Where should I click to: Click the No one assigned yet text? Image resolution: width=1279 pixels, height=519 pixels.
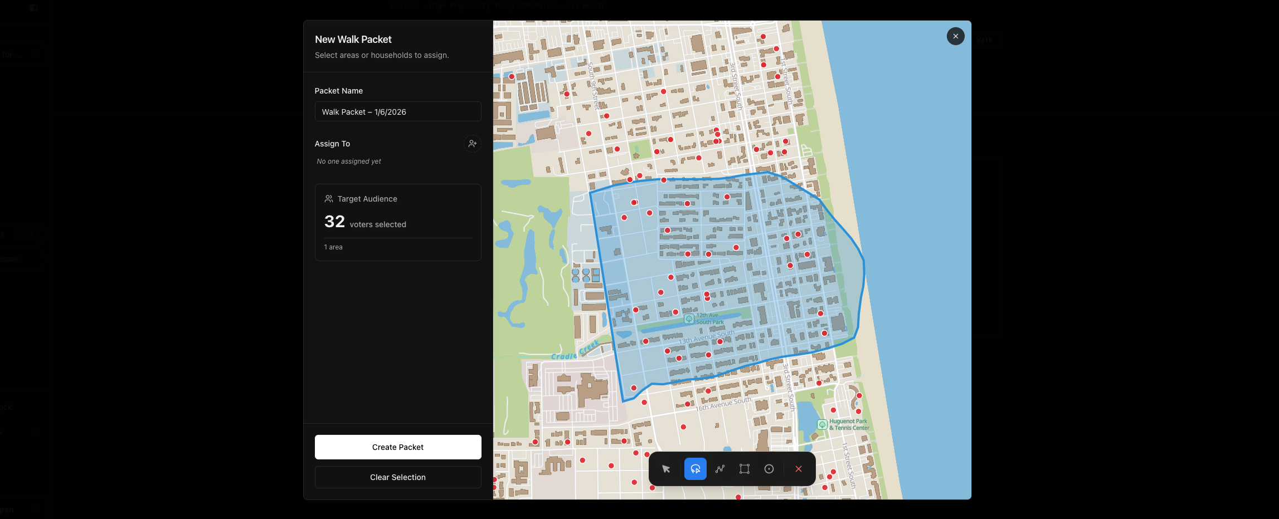click(x=348, y=161)
